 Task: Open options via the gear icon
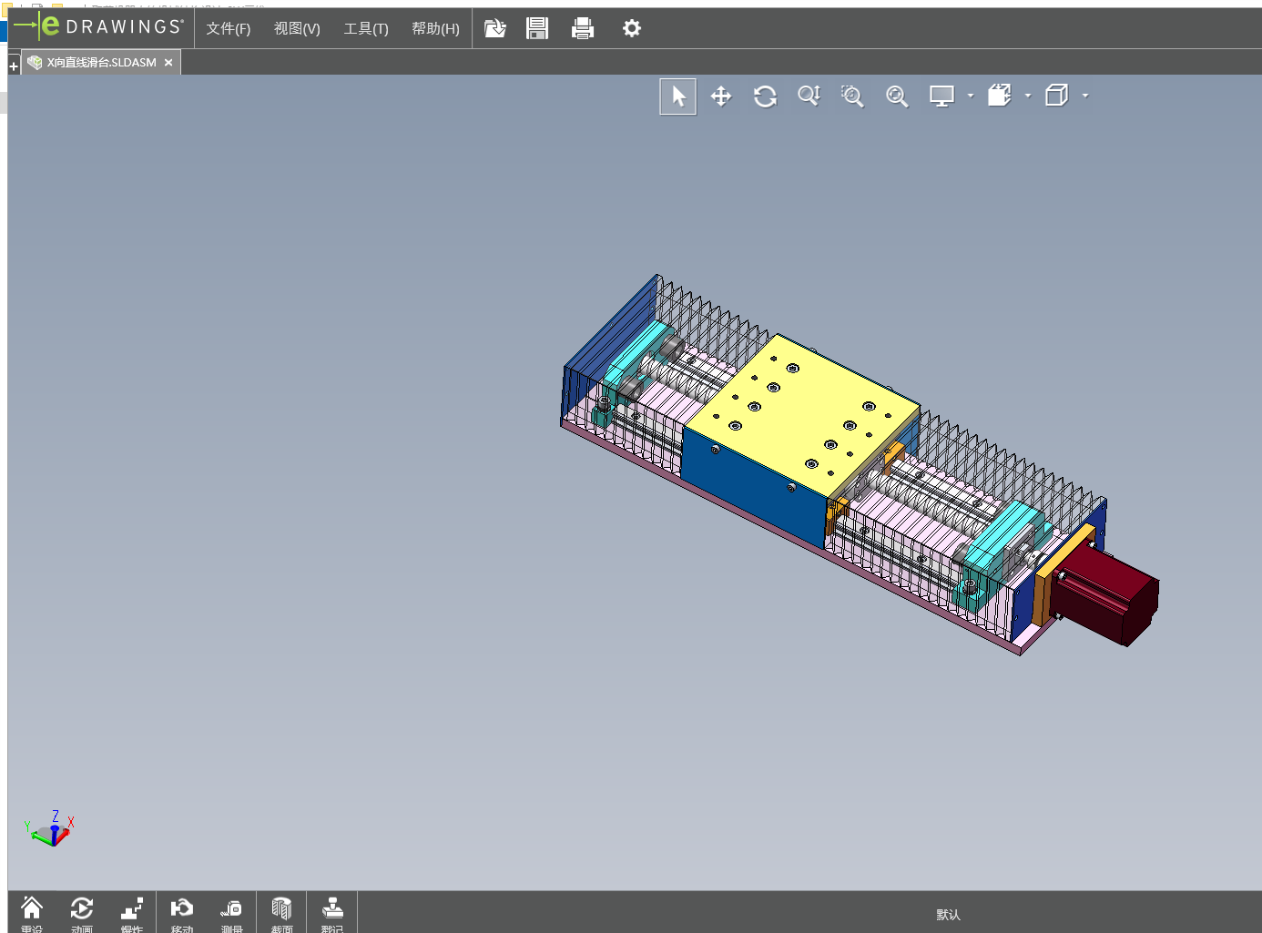pyautogui.click(x=632, y=28)
